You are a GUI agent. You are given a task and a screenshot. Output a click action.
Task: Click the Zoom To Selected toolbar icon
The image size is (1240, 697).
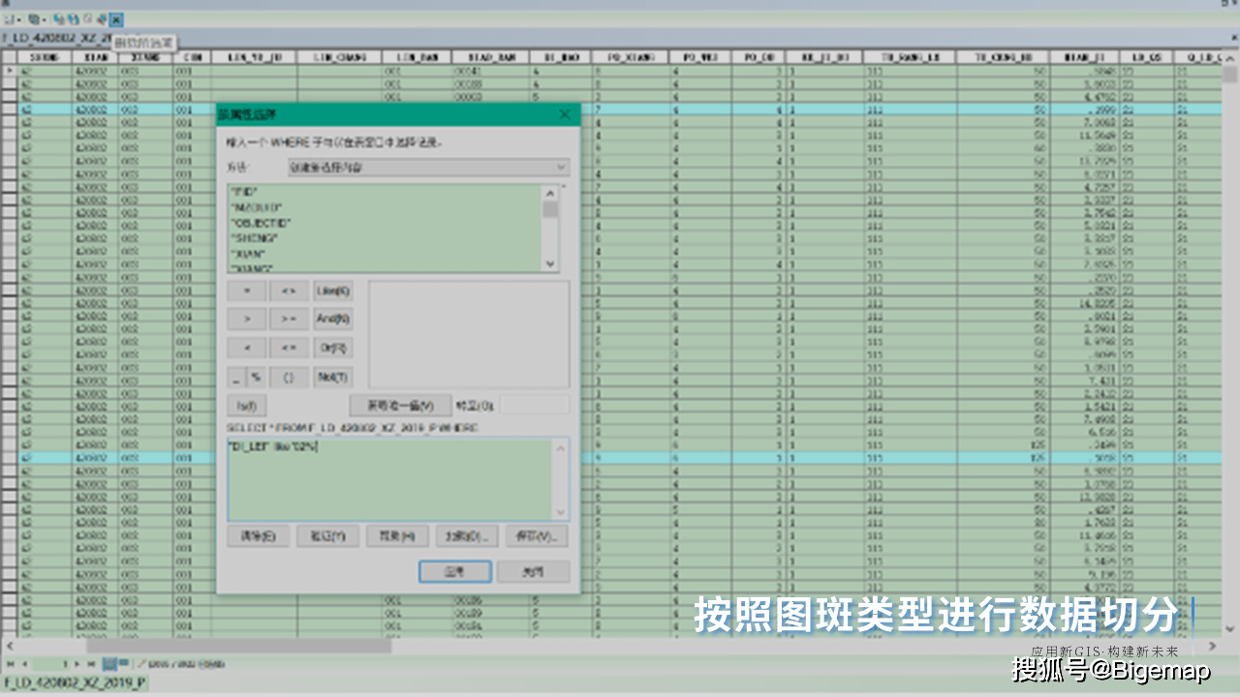click(x=101, y=18)
